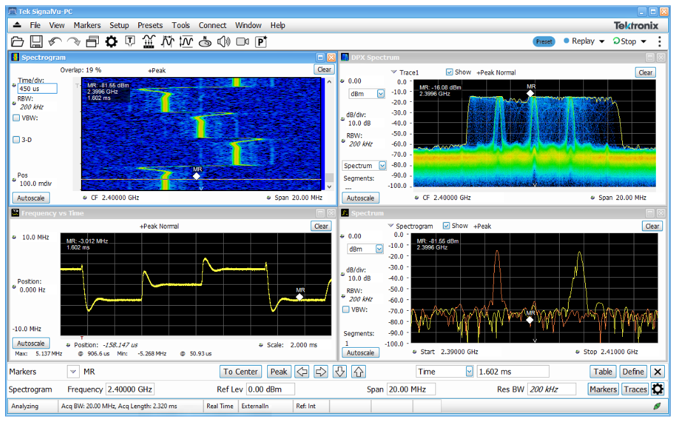Click the speaker audio icon in toolbar
Image resolution: width=677 pixels, height=421 pixels.
(223, 41)
